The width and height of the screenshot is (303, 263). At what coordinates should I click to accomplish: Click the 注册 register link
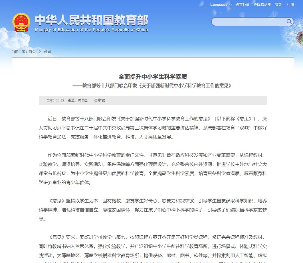click(x=290, y=5)
